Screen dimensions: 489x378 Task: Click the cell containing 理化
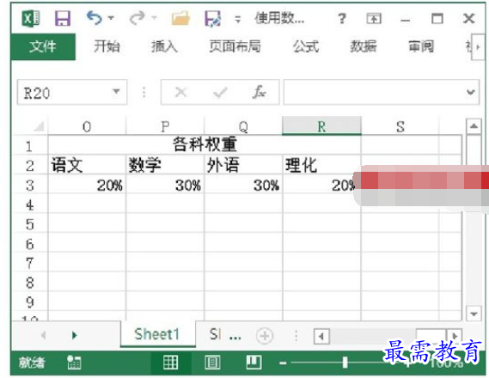click(321, 165)
